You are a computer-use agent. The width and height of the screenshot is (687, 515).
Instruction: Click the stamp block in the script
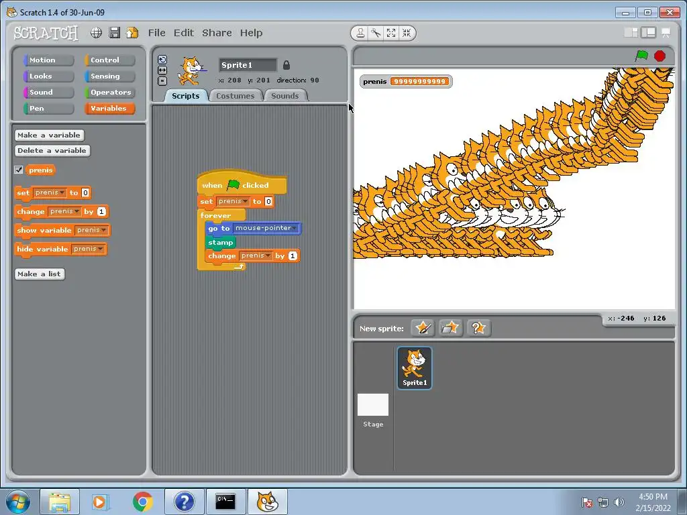220,242
